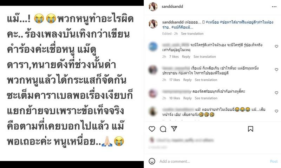Like the comment with 17 likes
The width and height of the screenshot is (281, 168).
276,70
